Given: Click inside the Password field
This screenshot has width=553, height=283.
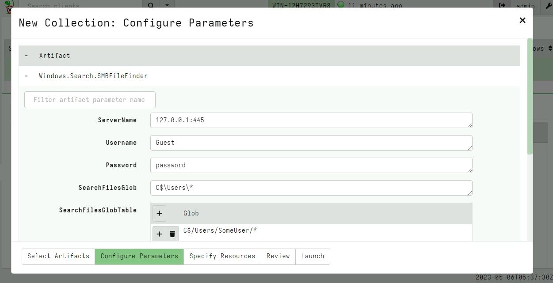Looking at the screenshot, I should coord(311,165).
